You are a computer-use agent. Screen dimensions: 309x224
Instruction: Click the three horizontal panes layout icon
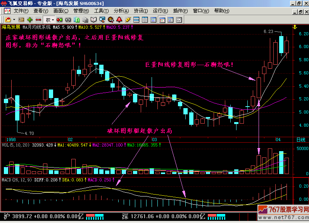[136, 19]
